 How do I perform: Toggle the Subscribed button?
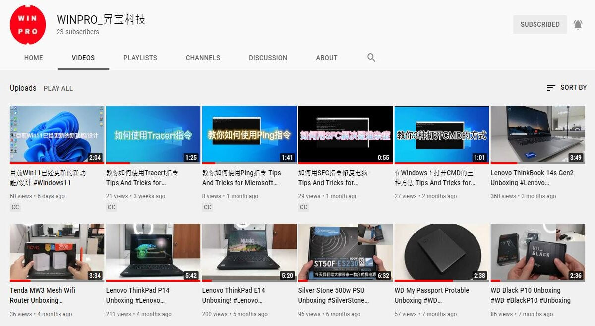tap(539, 24)
